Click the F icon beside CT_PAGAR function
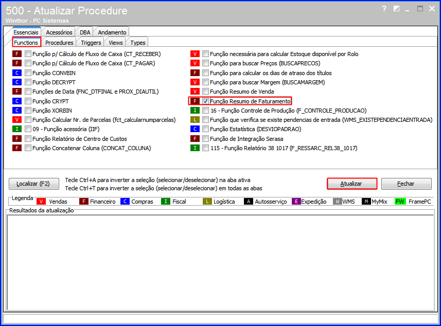 tap(17, 63)
